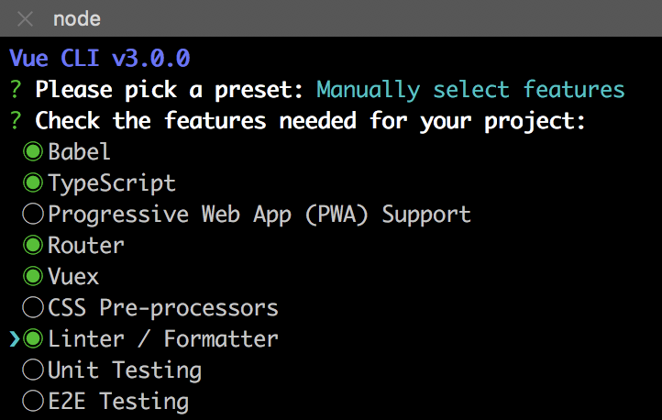This screenshot has height=420, width=662.
Task: Click the Vue CLI v3.0.0 heading
Action: 100,59
